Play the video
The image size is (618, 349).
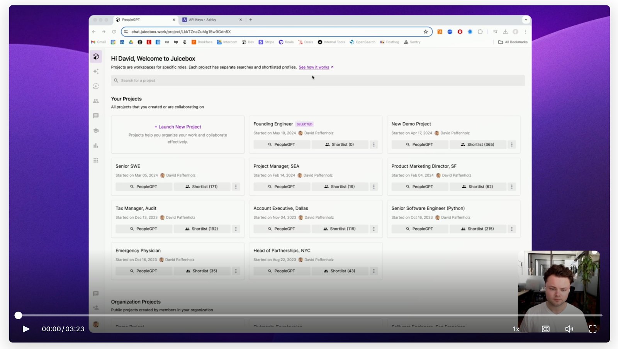pyautogui.click(x=26, y=329)
